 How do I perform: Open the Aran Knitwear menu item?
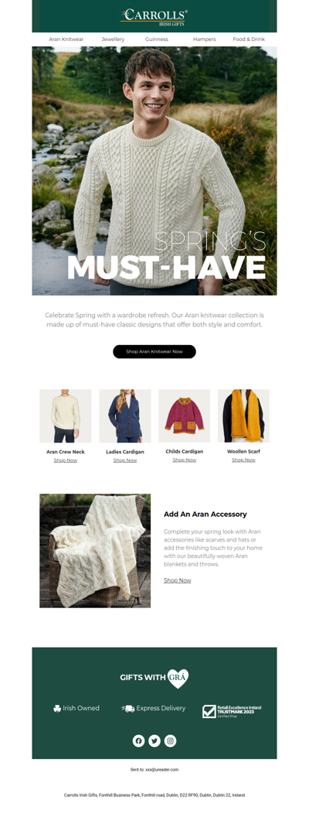pyautogui.click(x=66, y=39)
